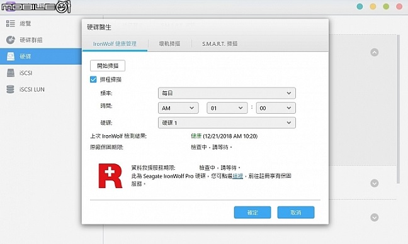This screenshot has width=408, height=244.
Task: Click the 上次 IronWolf 檢測結果 label
Action: (x=118, y=136)
